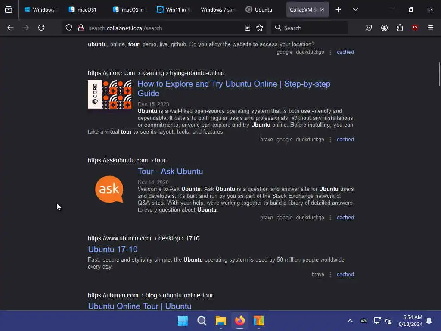
Task: Open the Pocket save icon
Action: 369,28
